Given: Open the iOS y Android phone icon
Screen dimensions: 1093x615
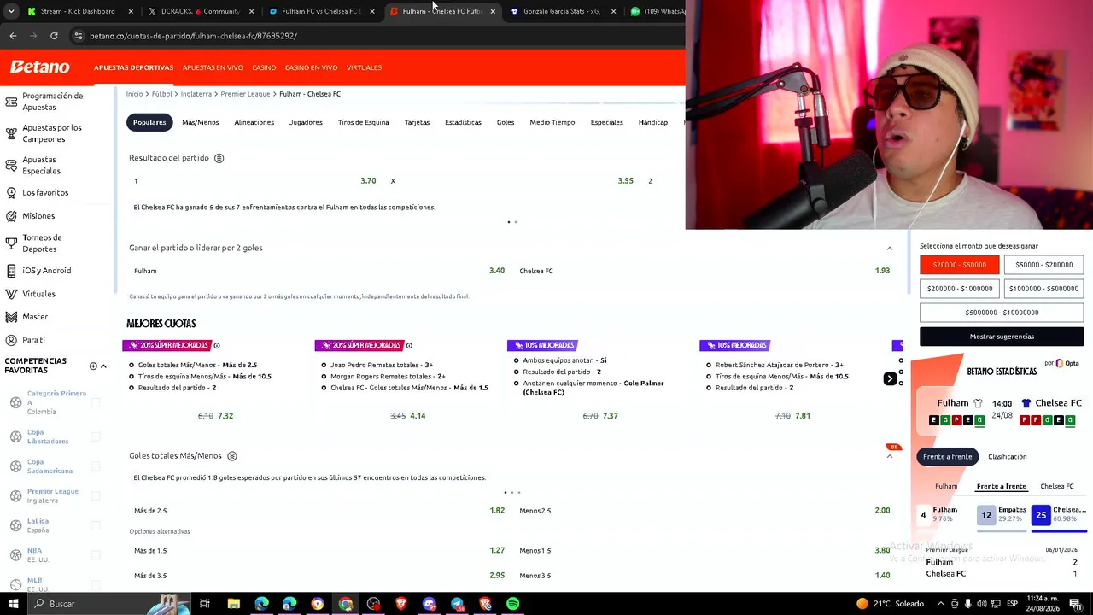Looking at the screenshot, I should coord(11,271).
